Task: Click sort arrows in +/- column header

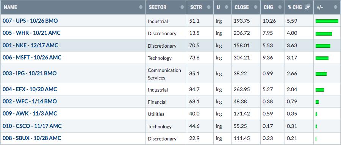Action: click(x=335, y=7)
